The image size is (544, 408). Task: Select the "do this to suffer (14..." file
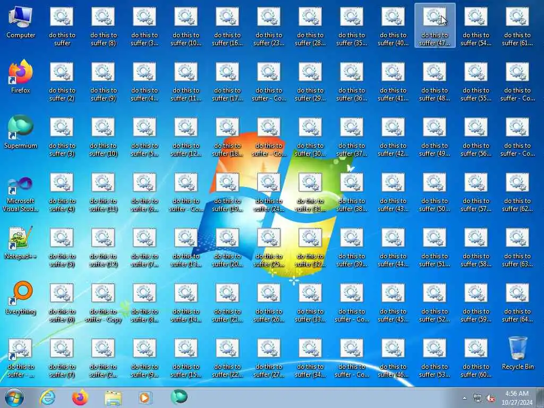point(186,303)
